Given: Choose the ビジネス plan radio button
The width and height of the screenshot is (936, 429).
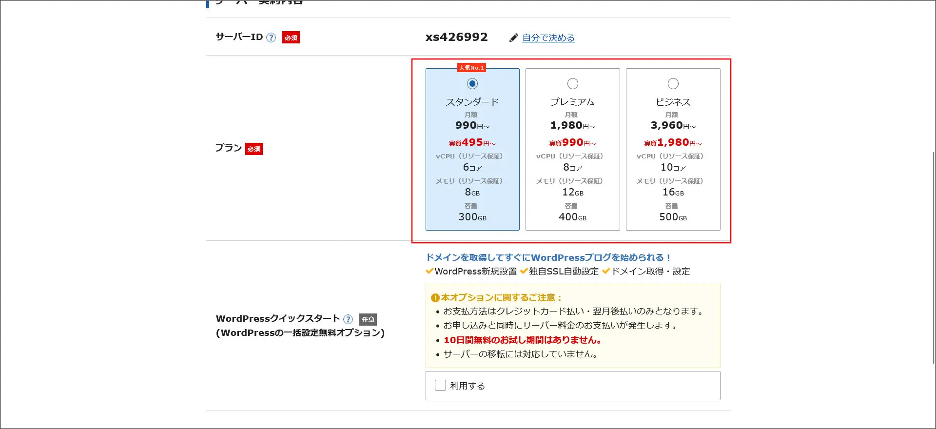Looking at the screenshot, I should (x=673, y=84).
